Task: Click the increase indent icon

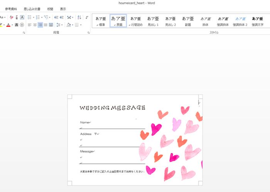Action: [x=62, y=17]
